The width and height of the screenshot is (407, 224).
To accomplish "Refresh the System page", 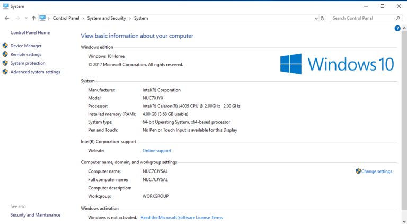I will tap(322, 18).
